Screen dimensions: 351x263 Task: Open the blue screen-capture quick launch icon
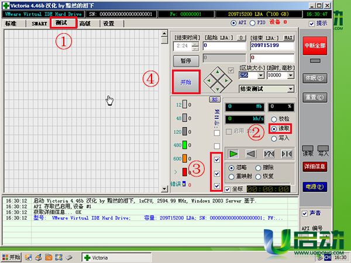(58, 257)
